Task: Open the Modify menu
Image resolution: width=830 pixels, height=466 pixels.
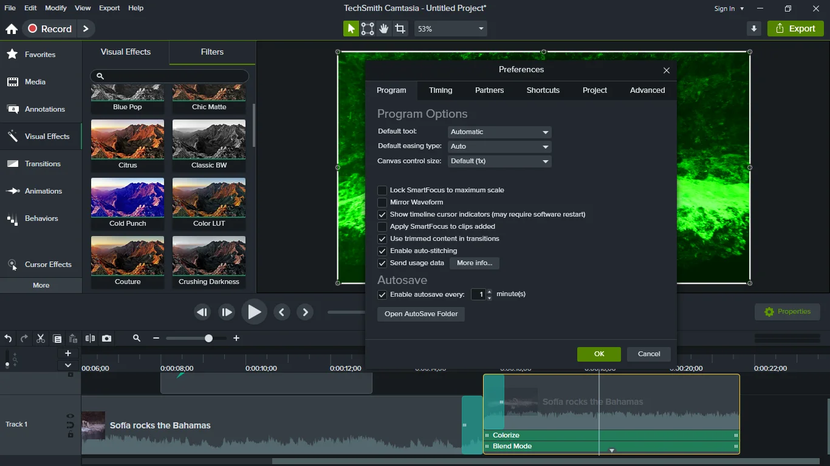Action: [x=55, y=8]
